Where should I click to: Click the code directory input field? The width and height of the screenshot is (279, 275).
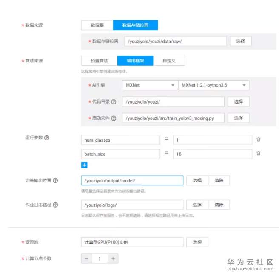pyautogui.click(x=173, y=102)
